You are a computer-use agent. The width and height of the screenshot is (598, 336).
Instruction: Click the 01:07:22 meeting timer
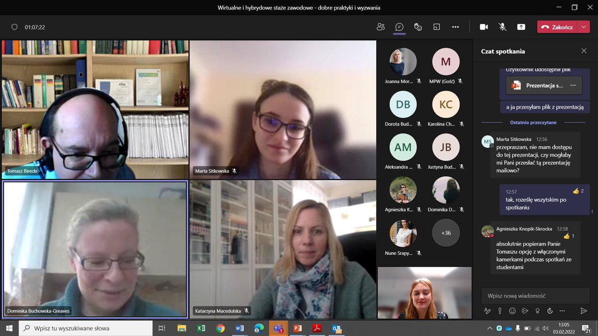35,27
